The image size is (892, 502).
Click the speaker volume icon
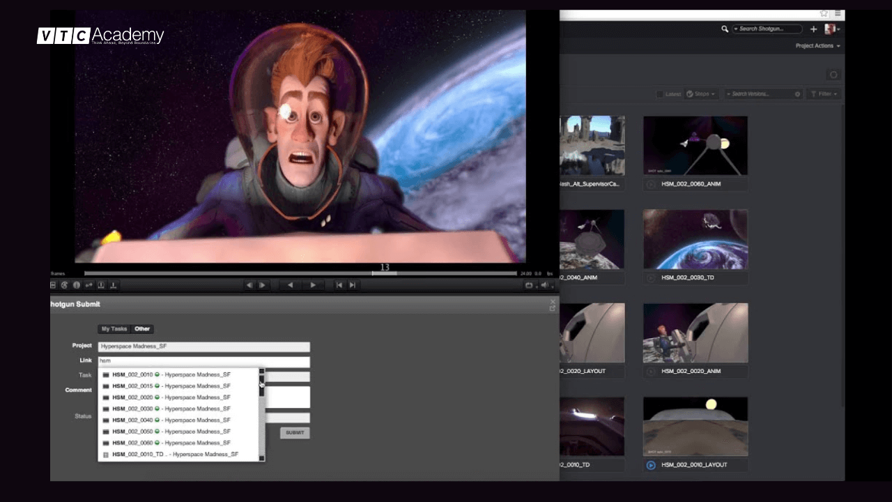[544, 285]
